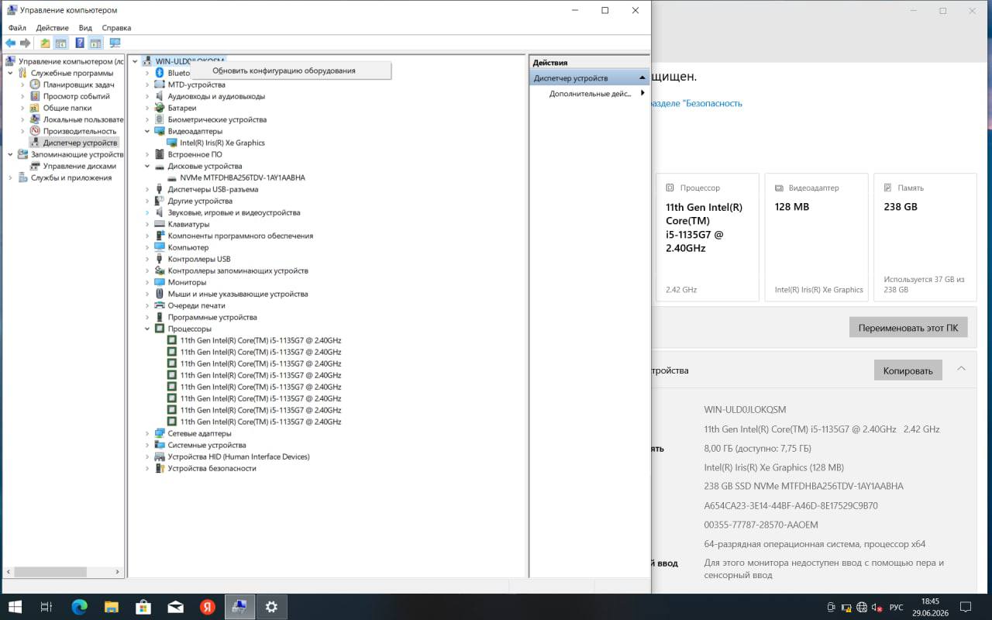
Task: Click the Forward arrow in the toolbar
Action: (x=26, y=43)
